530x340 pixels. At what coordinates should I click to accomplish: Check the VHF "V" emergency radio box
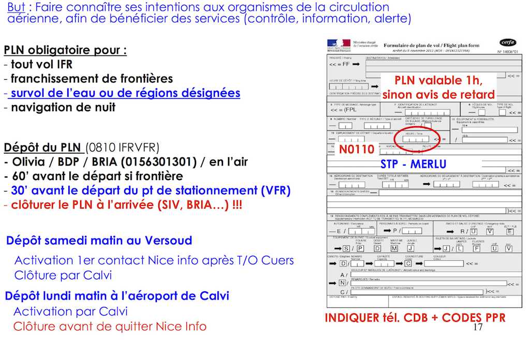pyautogui.click(x=490, y=231)
